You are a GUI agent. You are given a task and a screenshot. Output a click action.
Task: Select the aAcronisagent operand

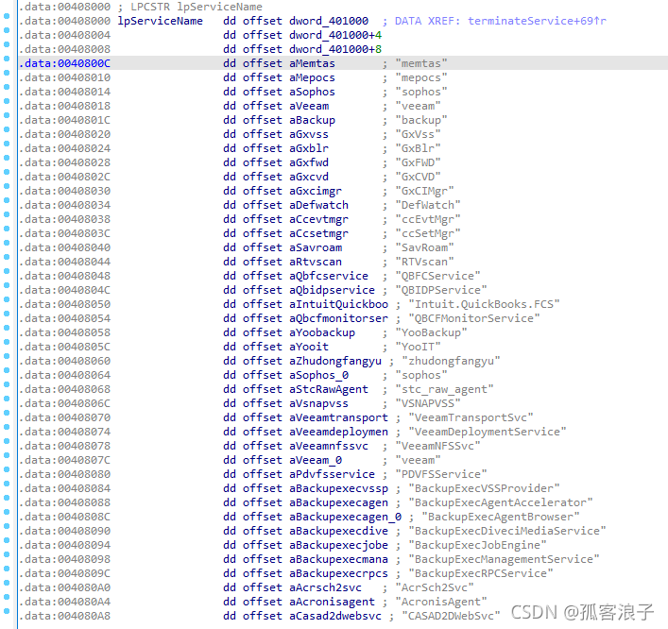tap(332, 602)
